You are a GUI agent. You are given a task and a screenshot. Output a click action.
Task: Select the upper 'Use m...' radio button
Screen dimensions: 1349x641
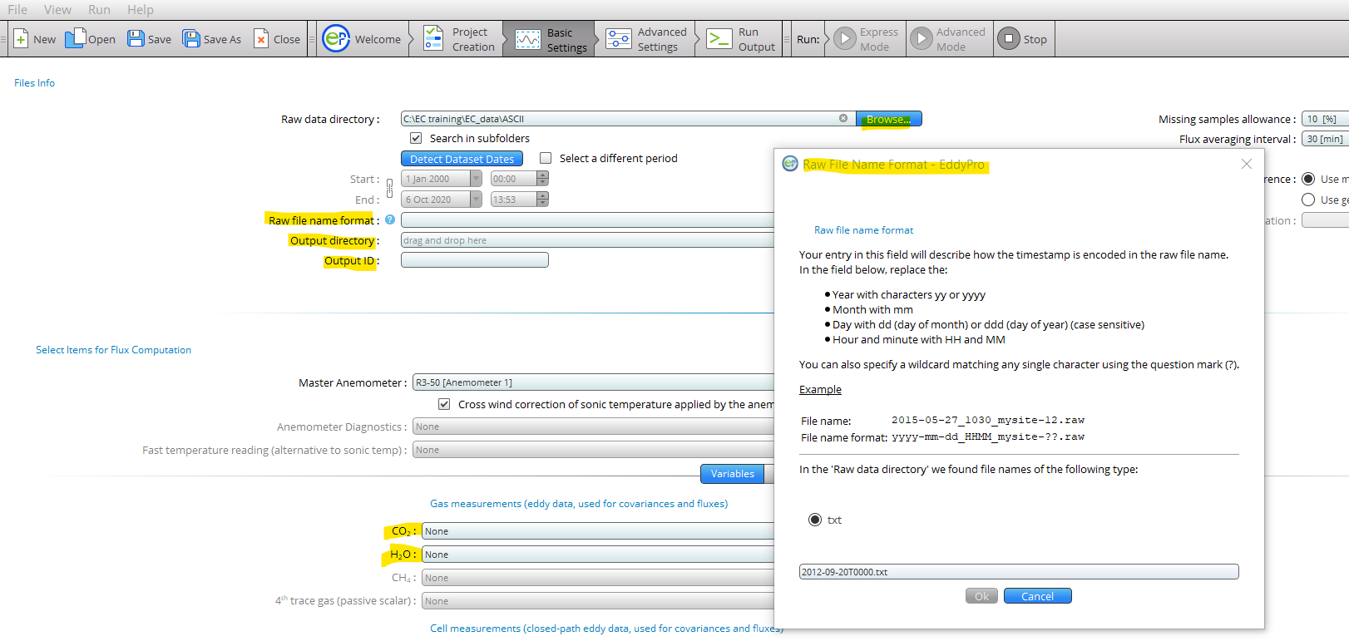[1308, 179]
